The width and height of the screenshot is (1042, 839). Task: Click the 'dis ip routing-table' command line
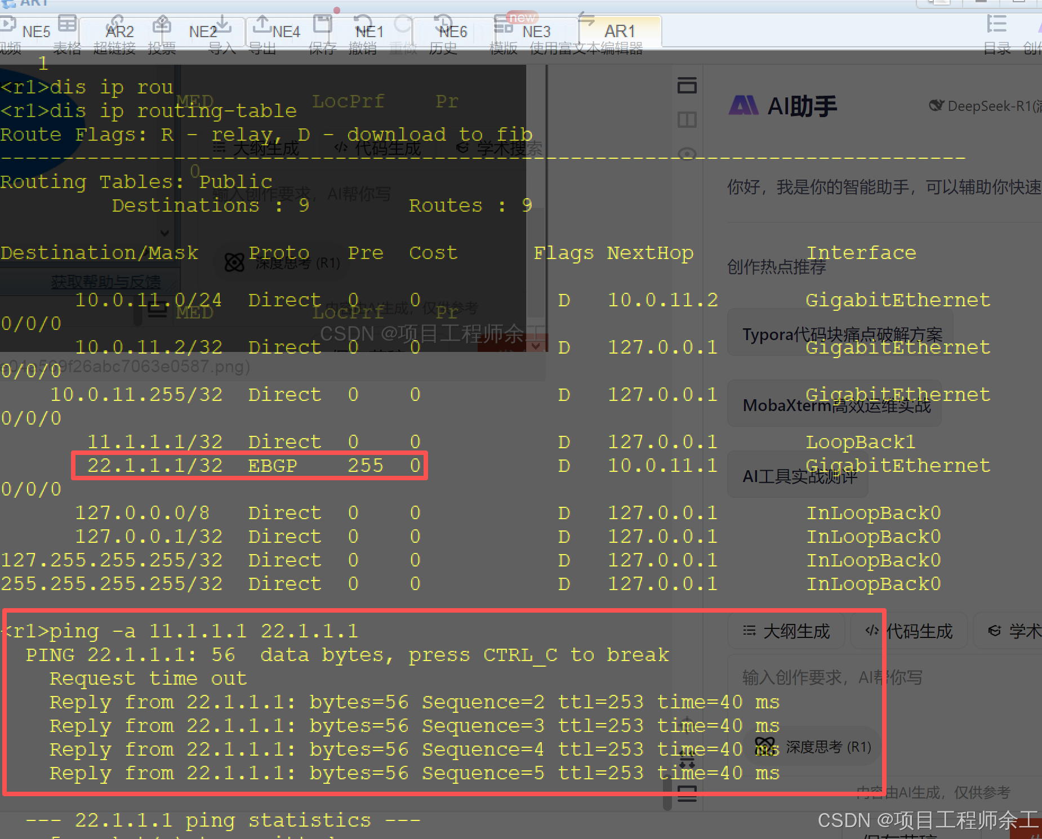point(149,110)
